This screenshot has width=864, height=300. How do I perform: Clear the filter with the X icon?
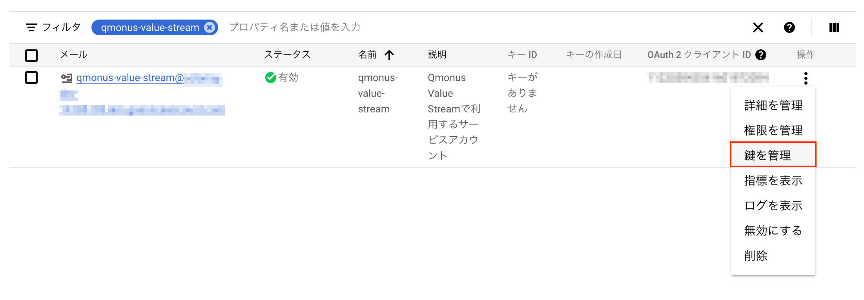point(758,27)
